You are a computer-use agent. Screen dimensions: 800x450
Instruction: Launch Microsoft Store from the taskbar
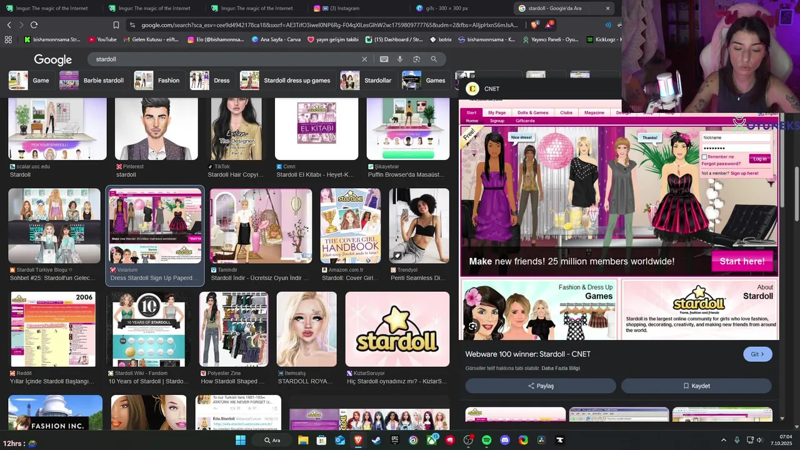coord(321,440)
